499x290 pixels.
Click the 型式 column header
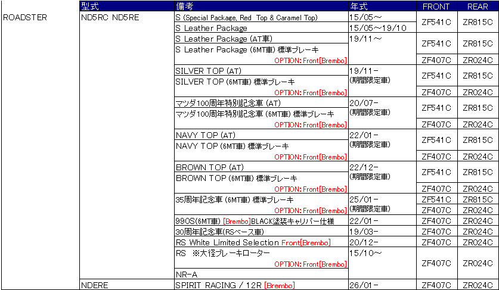click(x=89, y=6)
